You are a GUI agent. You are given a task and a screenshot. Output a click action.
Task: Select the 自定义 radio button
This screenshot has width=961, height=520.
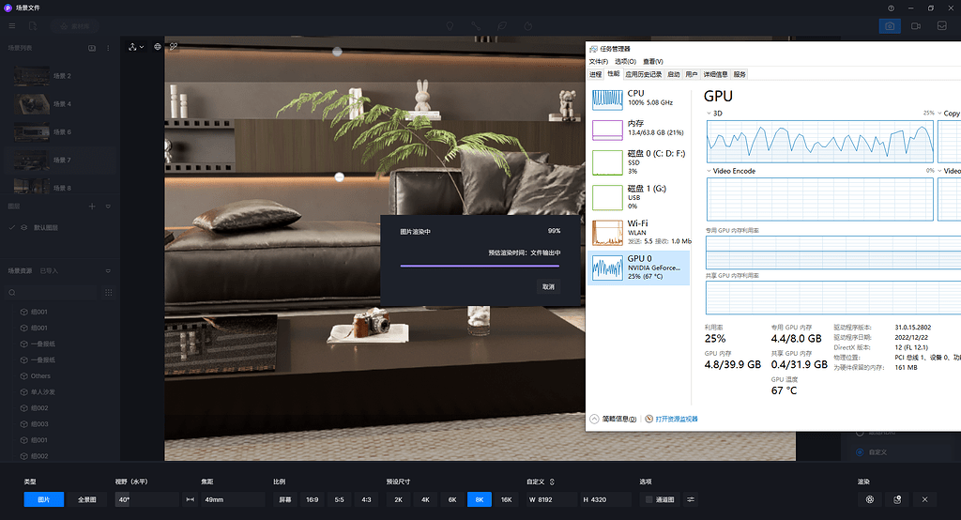(x=859, y=452)
